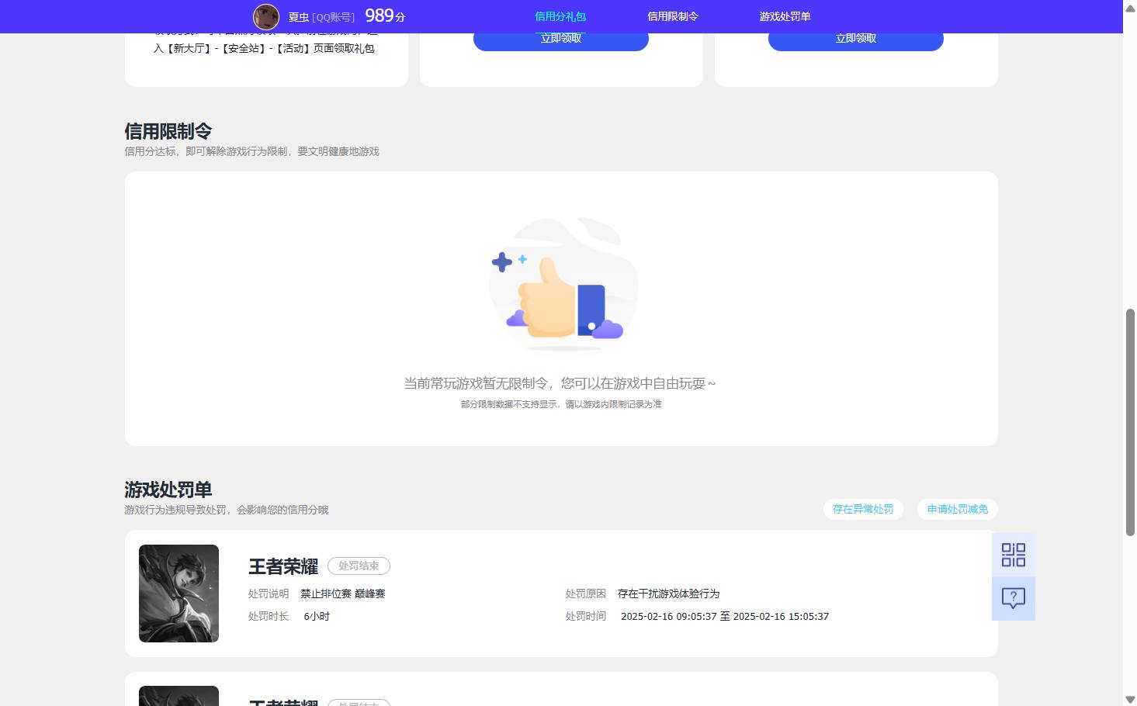Click the scrollbar down arrow
Screen dimensions: 1137x706
coord(1130,699)
